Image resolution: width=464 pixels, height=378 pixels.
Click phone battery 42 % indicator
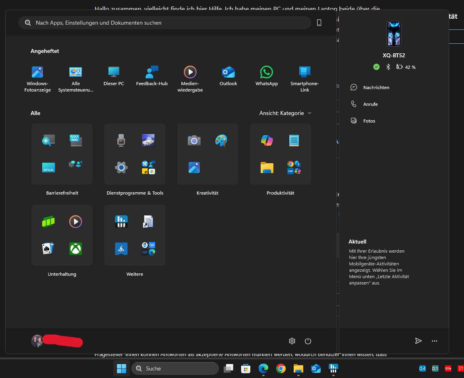[x=406, y=67]
